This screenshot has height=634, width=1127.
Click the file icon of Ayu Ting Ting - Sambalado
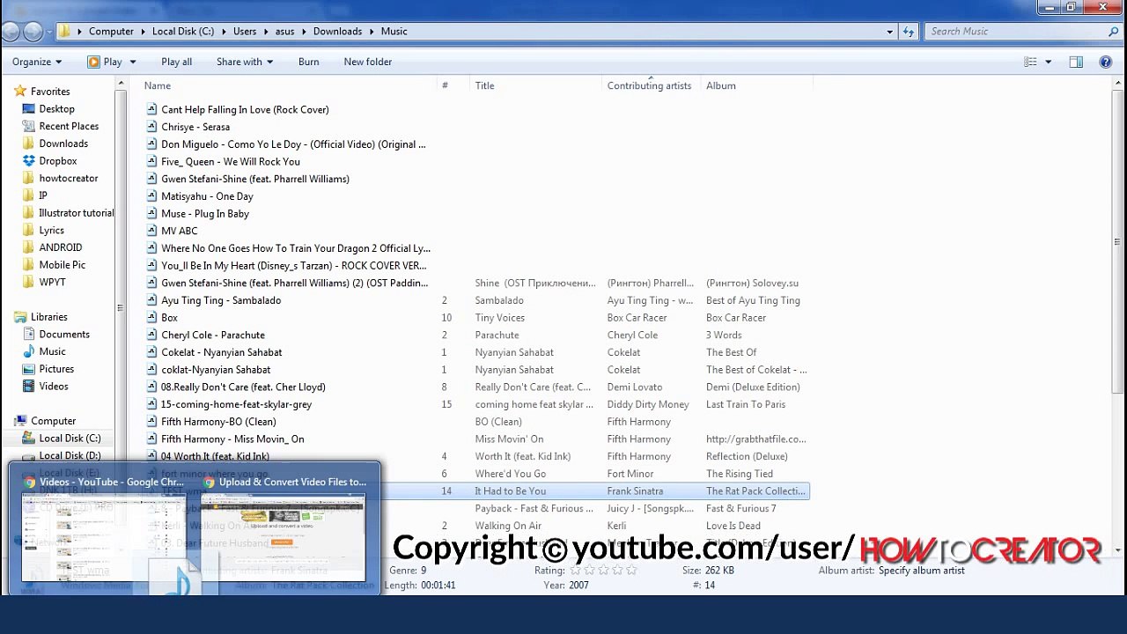pos(151,300)
